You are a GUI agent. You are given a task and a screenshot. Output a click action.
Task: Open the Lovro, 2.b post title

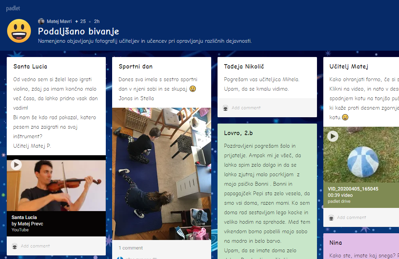point(239,133)
